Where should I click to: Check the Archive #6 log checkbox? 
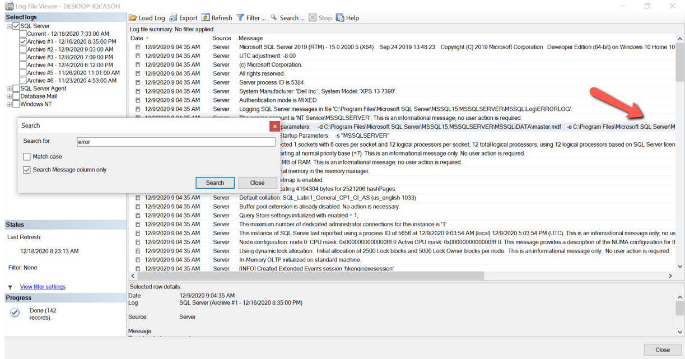23,81
